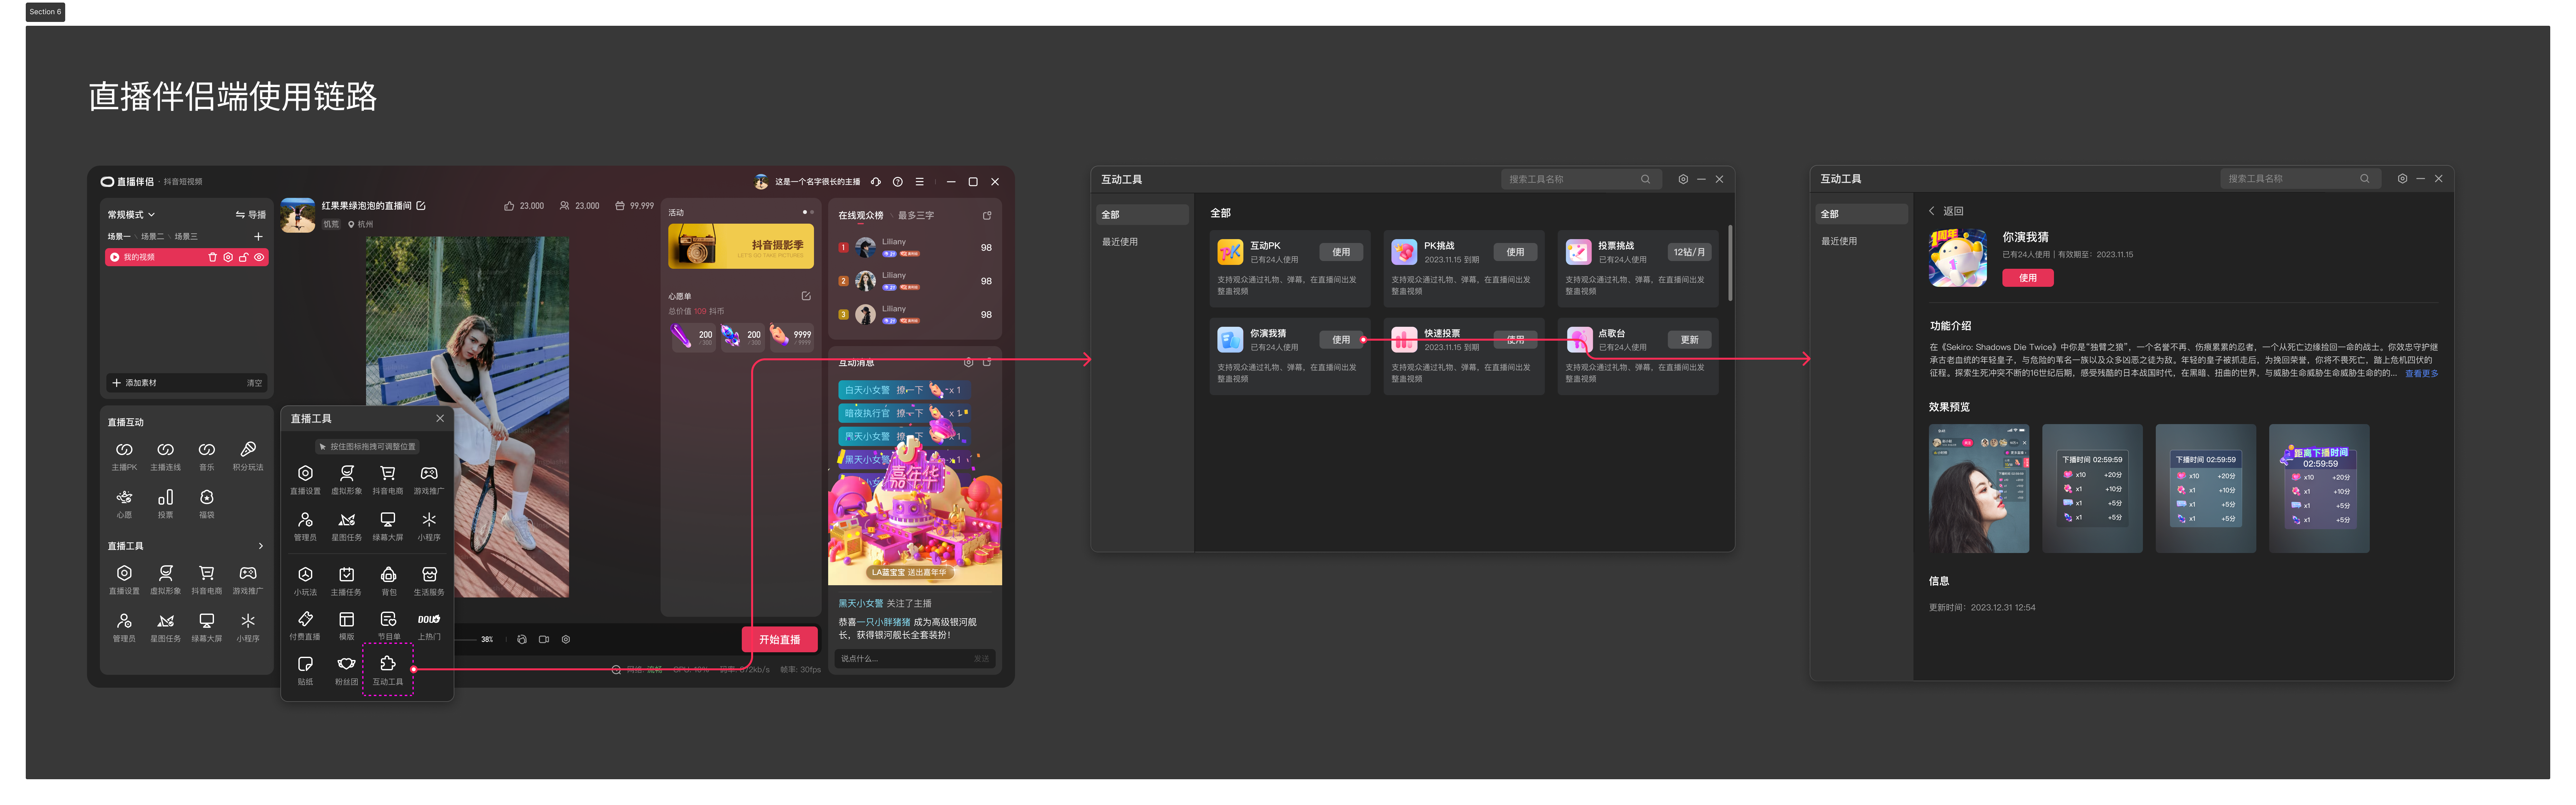Click customer service headset icon
Viewport: 2576px width, 805px height.
(x=876, y=182)
